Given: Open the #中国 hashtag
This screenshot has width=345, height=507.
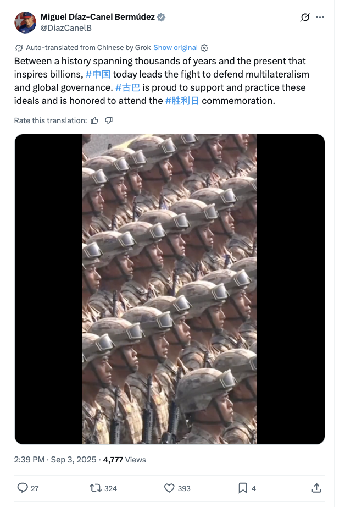Looking at the screenshot, I should (x=98, y=74).
